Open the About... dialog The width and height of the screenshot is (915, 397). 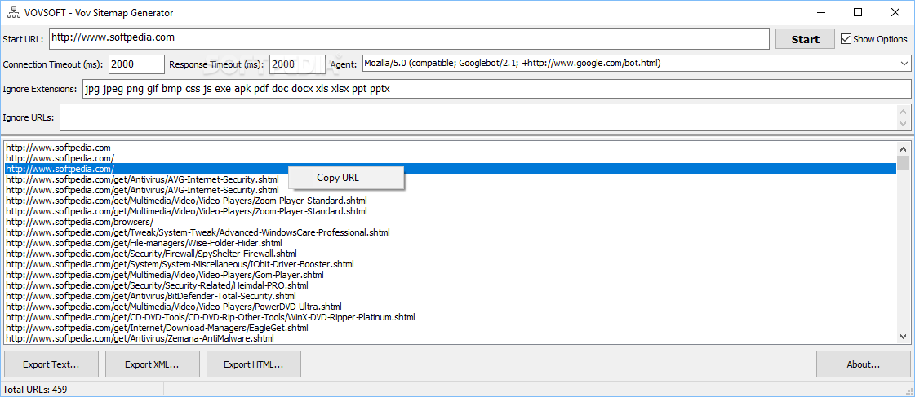click(863, 364)
